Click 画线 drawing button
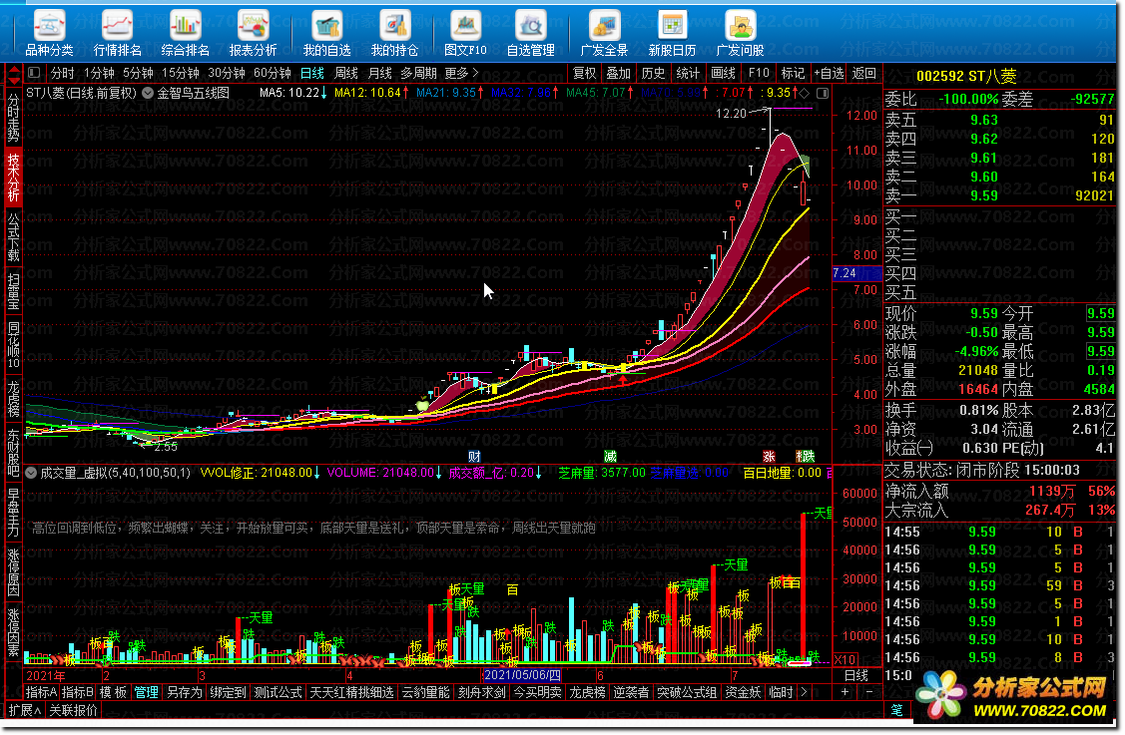The width and height of the screenshot is (1125, 735). point(723,73)
